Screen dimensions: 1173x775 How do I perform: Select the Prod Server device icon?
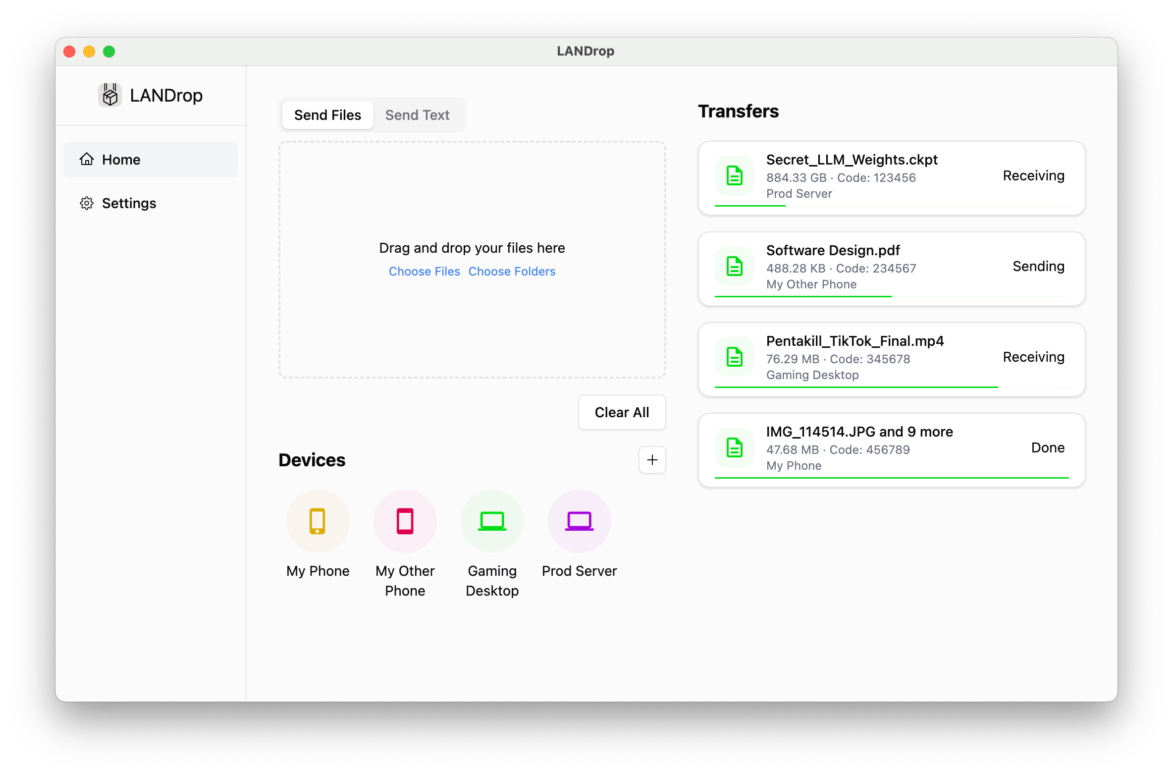click(579, 521)
